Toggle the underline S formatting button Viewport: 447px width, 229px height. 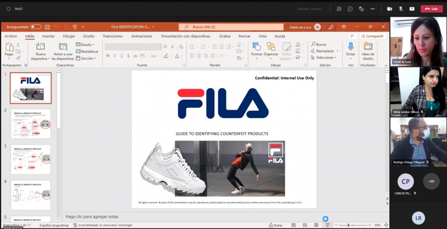[121, 56]
